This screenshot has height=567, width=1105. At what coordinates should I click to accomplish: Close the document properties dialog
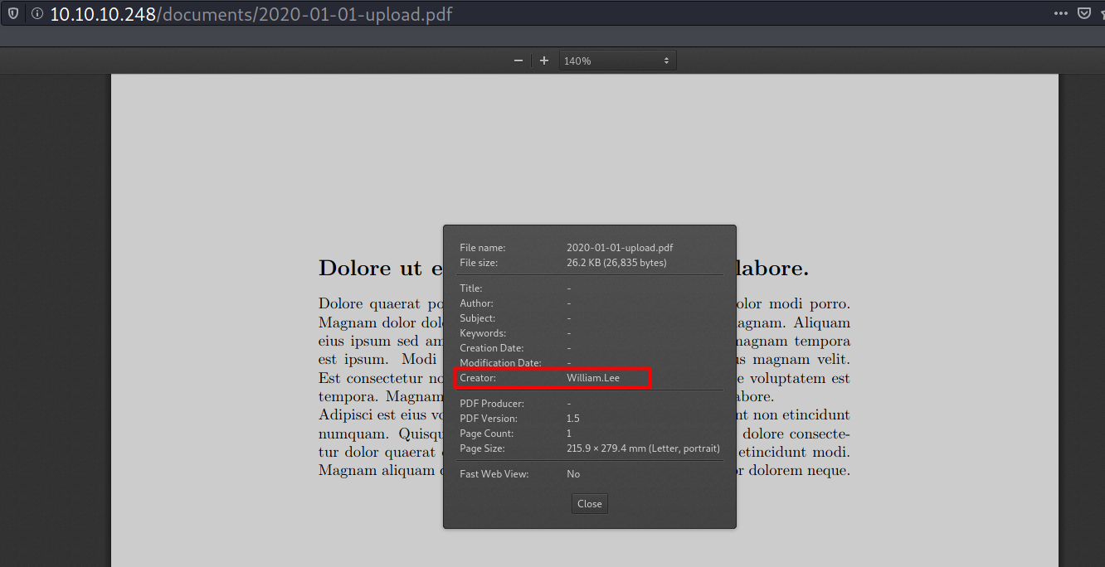pyautogui.click(x=589, y=503)
